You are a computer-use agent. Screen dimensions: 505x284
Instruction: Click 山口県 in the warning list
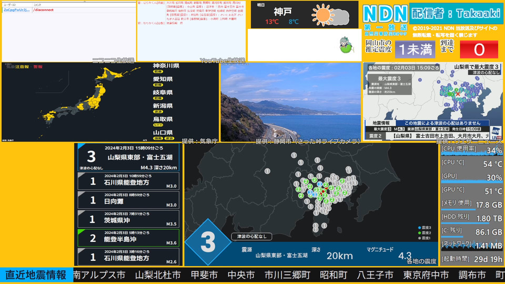pos(163,133)
